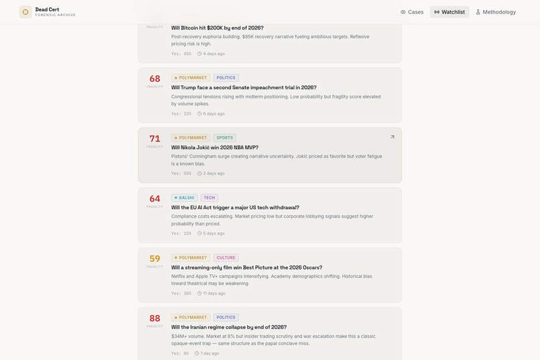The width and height of the screenshot is (540, 360).
Task: Click clock icon next to 1 day ago
Action: (x=197, y=353)
